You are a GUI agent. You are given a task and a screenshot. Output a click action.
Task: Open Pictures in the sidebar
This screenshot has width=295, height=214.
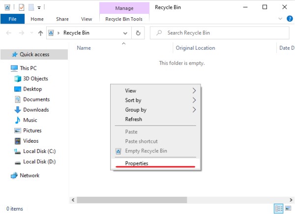coord(32,130)
